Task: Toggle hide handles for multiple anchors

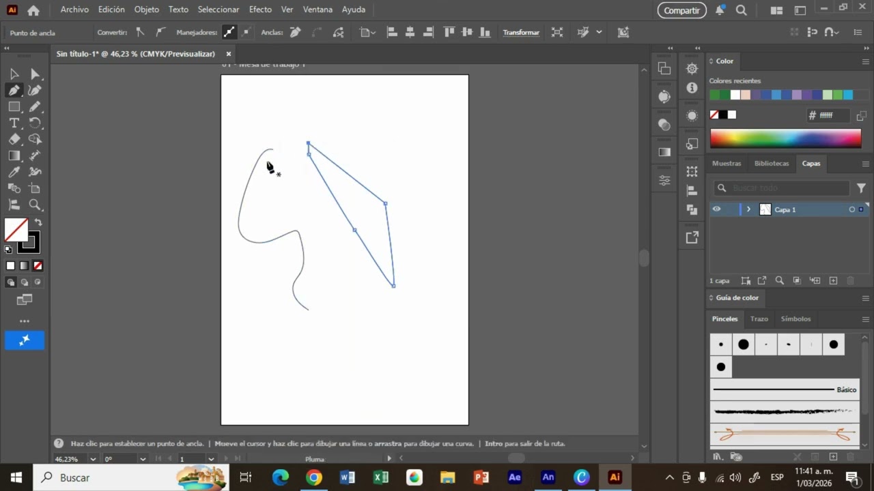Action: [x=246, y=32]
